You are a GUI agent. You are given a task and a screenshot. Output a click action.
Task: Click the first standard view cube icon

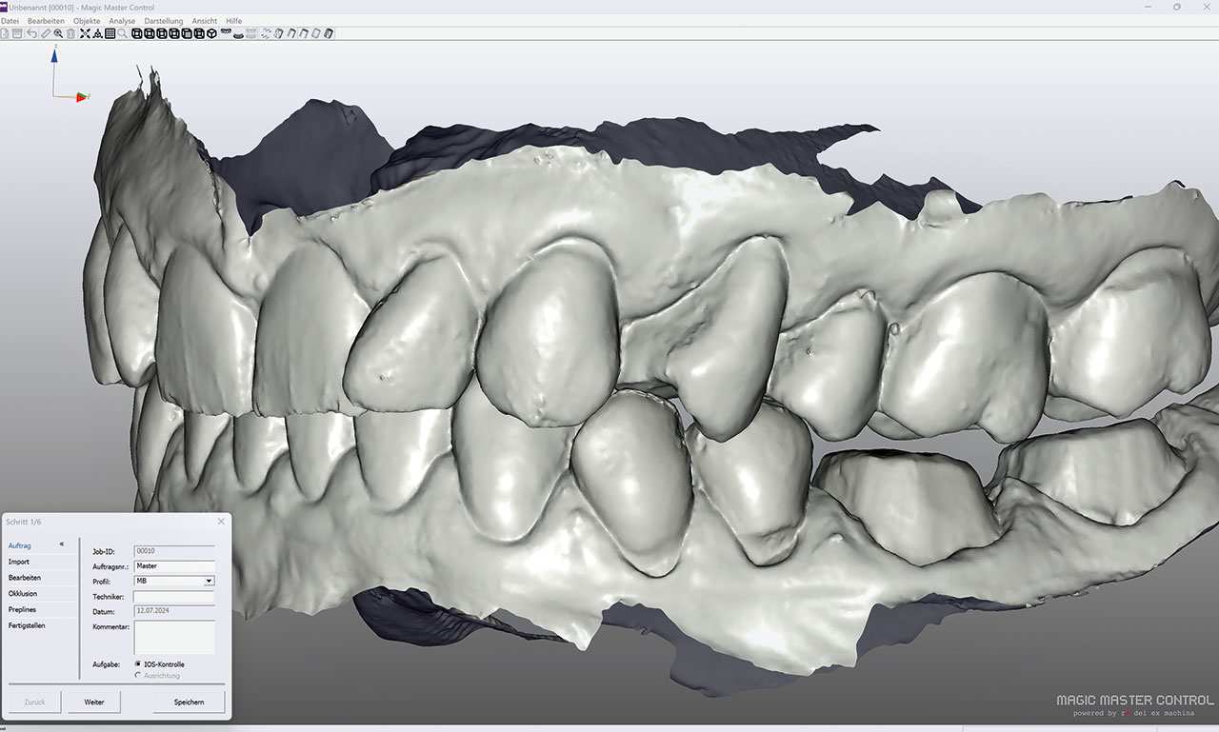[x=137, y=33]
